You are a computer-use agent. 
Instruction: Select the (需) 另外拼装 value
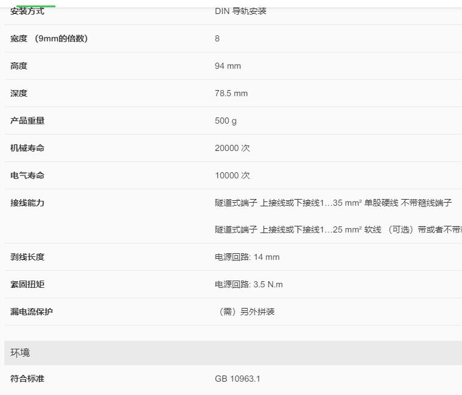(x=246, y=312)
